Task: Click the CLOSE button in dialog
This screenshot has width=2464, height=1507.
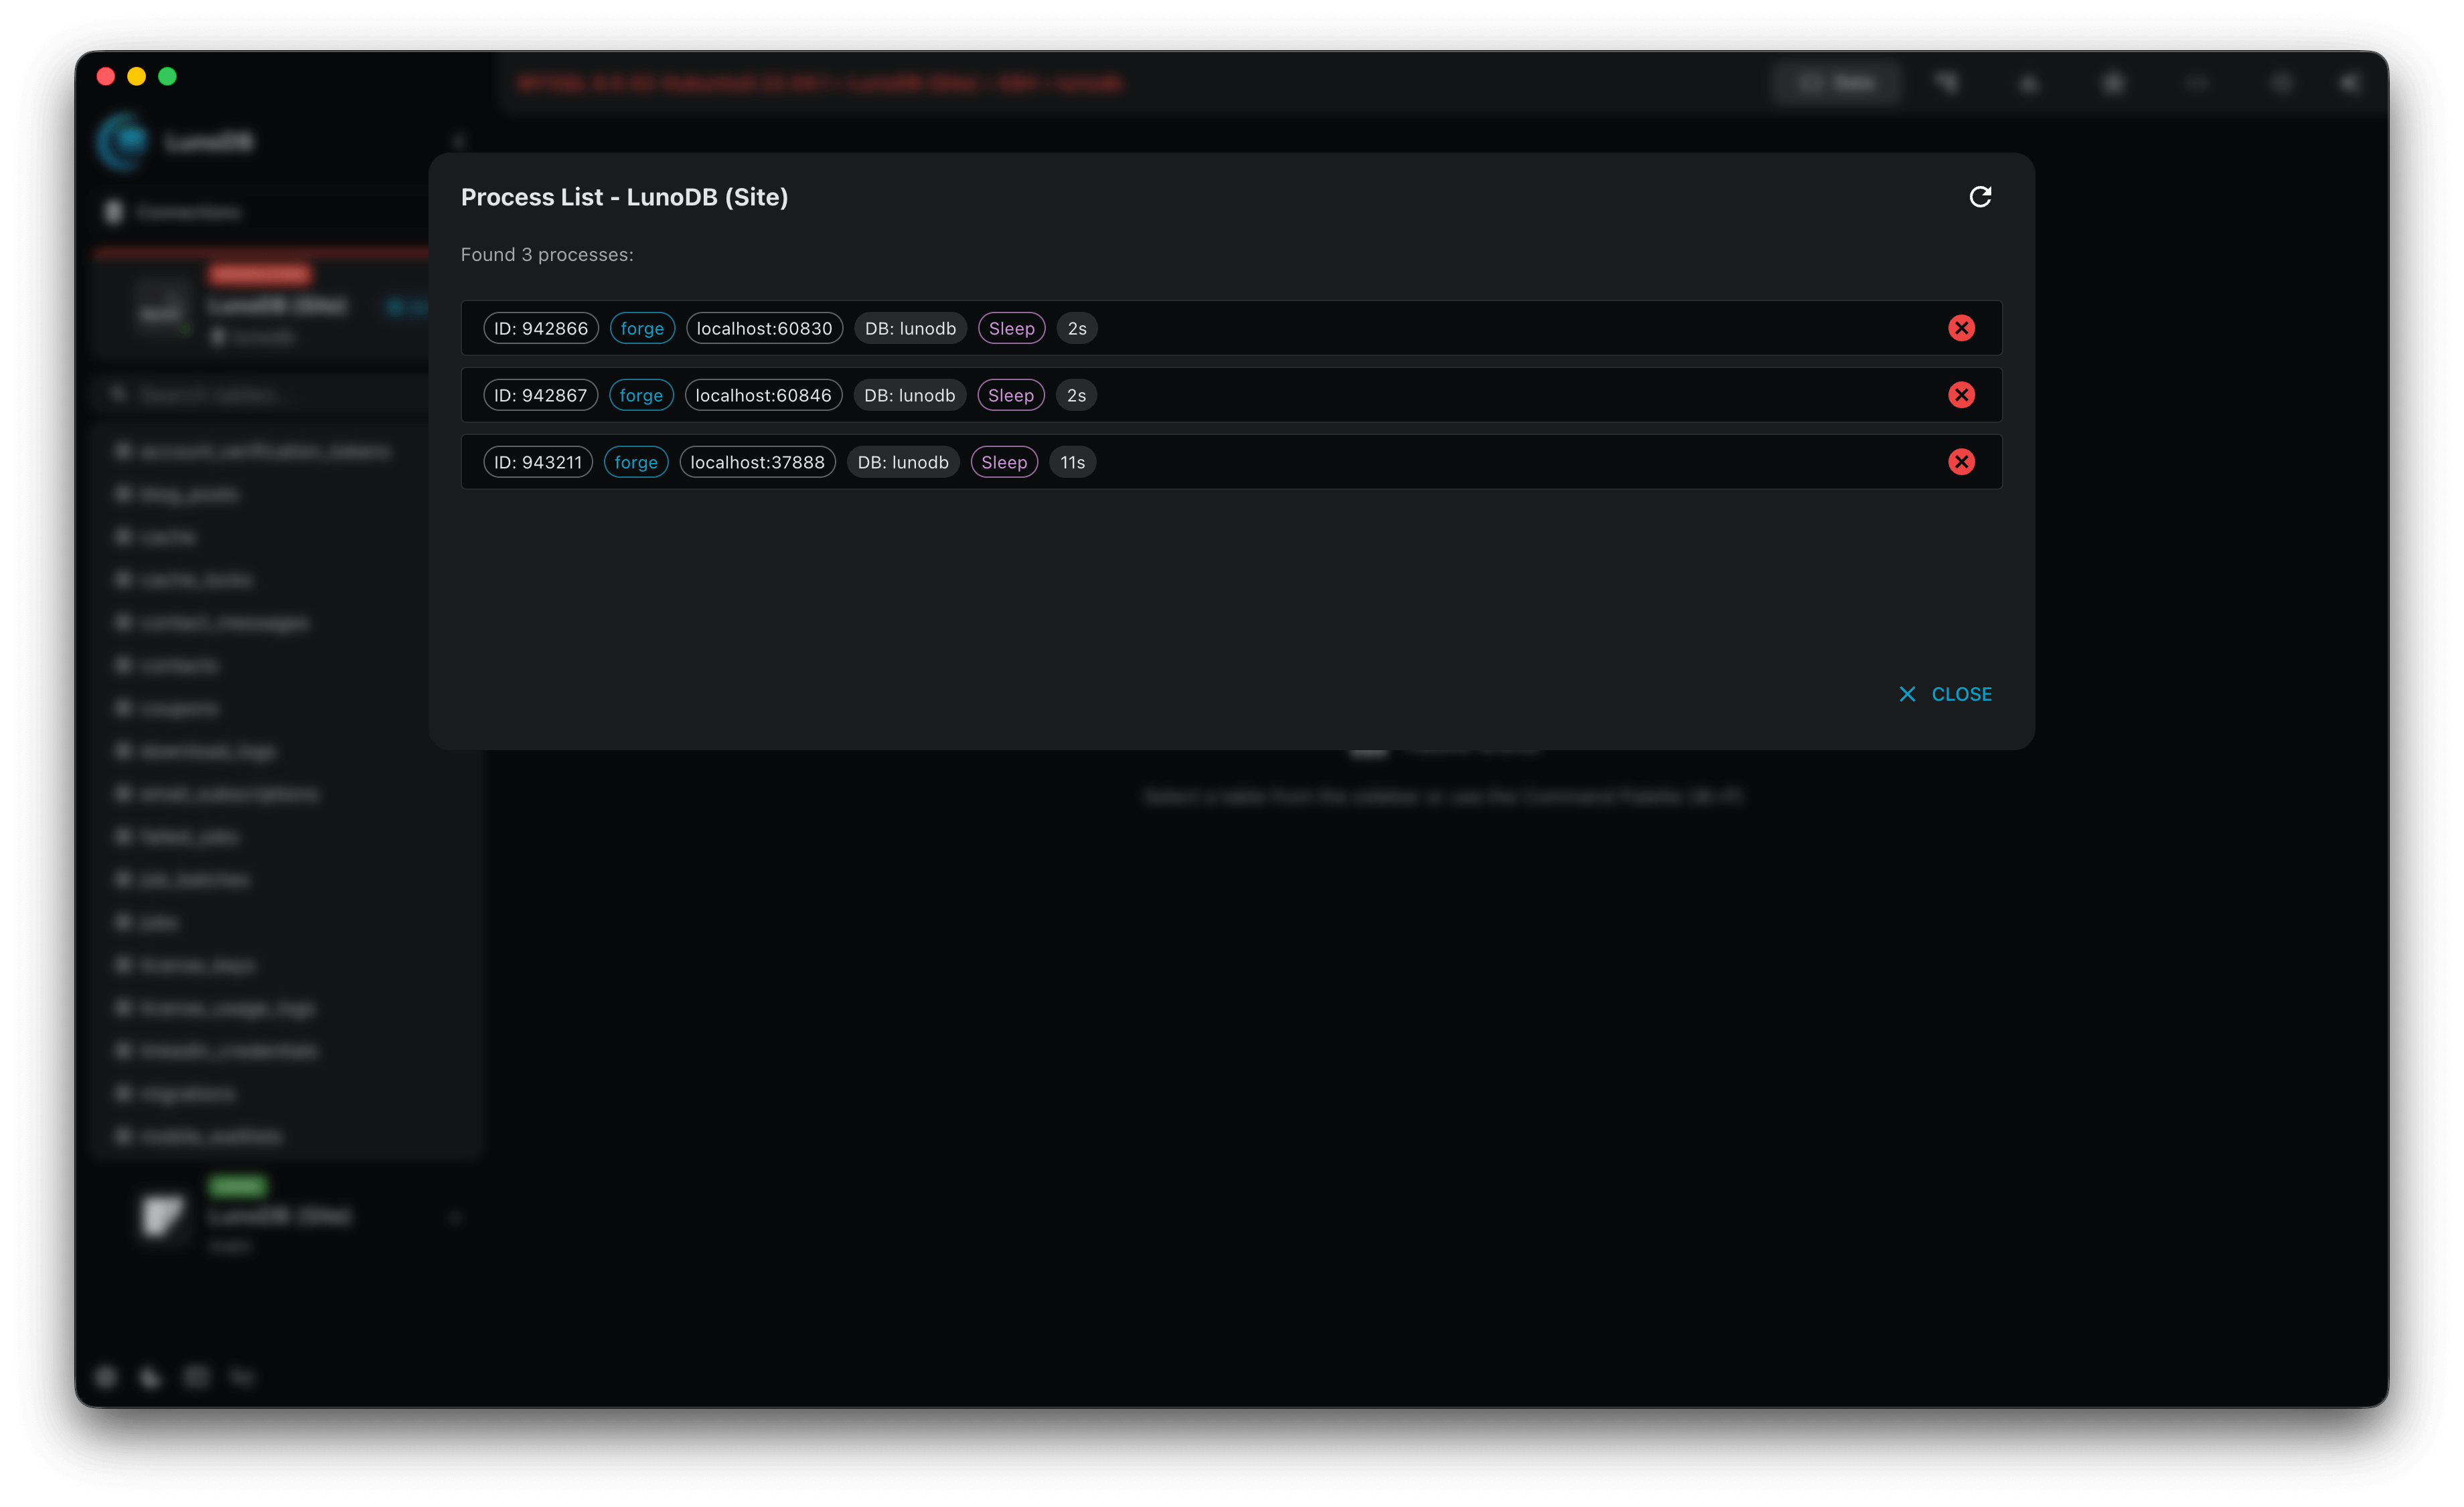Action: [1945, 693]
